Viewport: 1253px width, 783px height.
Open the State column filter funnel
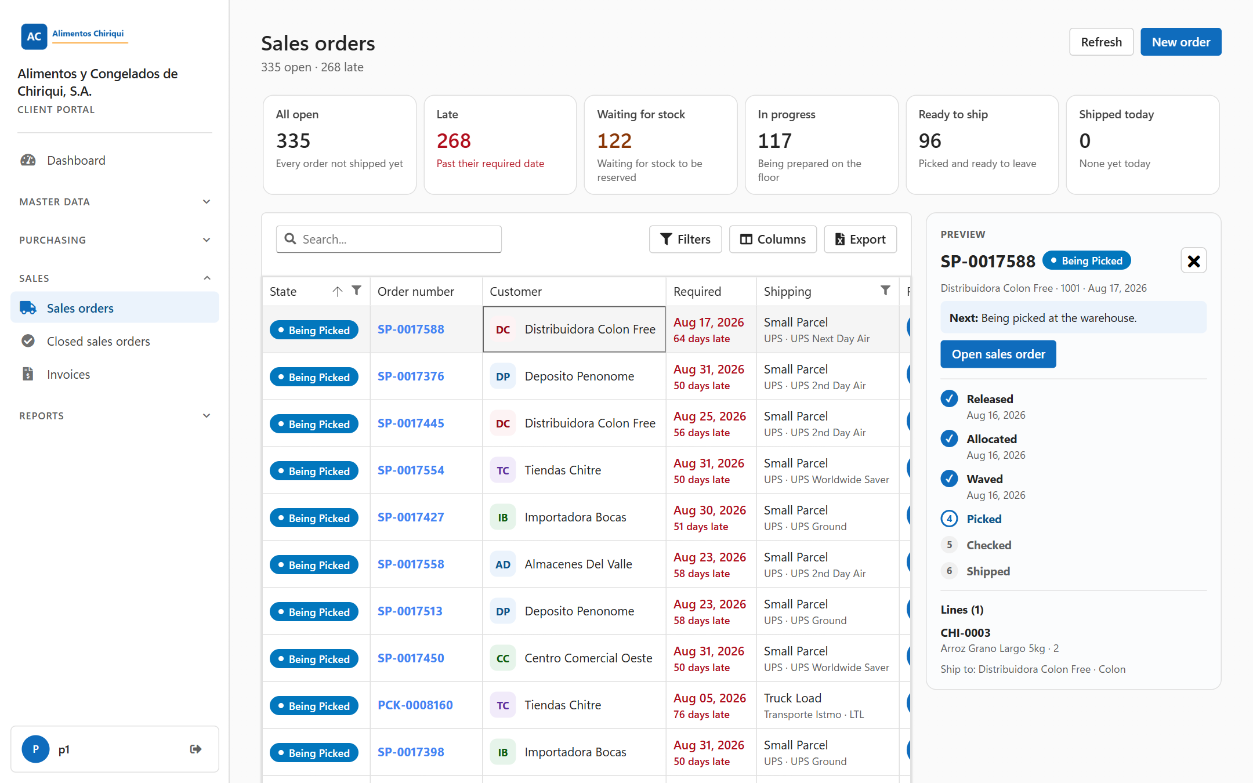[357, 290]
